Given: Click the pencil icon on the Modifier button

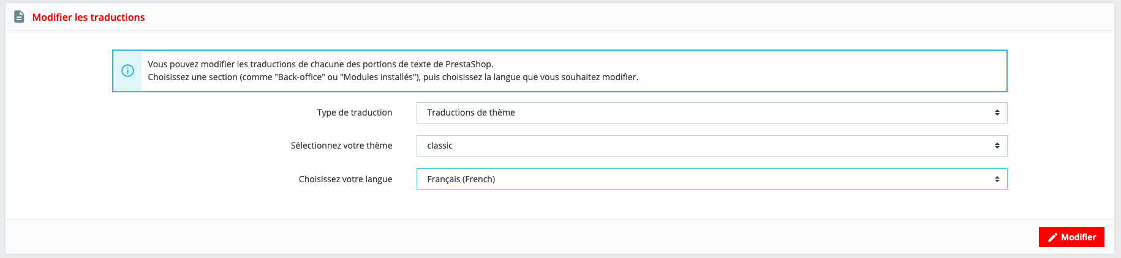Looking at the screenshot, I should [1052, 237].
